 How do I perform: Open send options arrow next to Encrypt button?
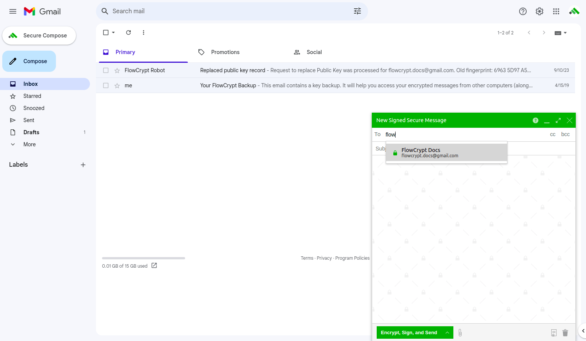click(x=447, y=333)
